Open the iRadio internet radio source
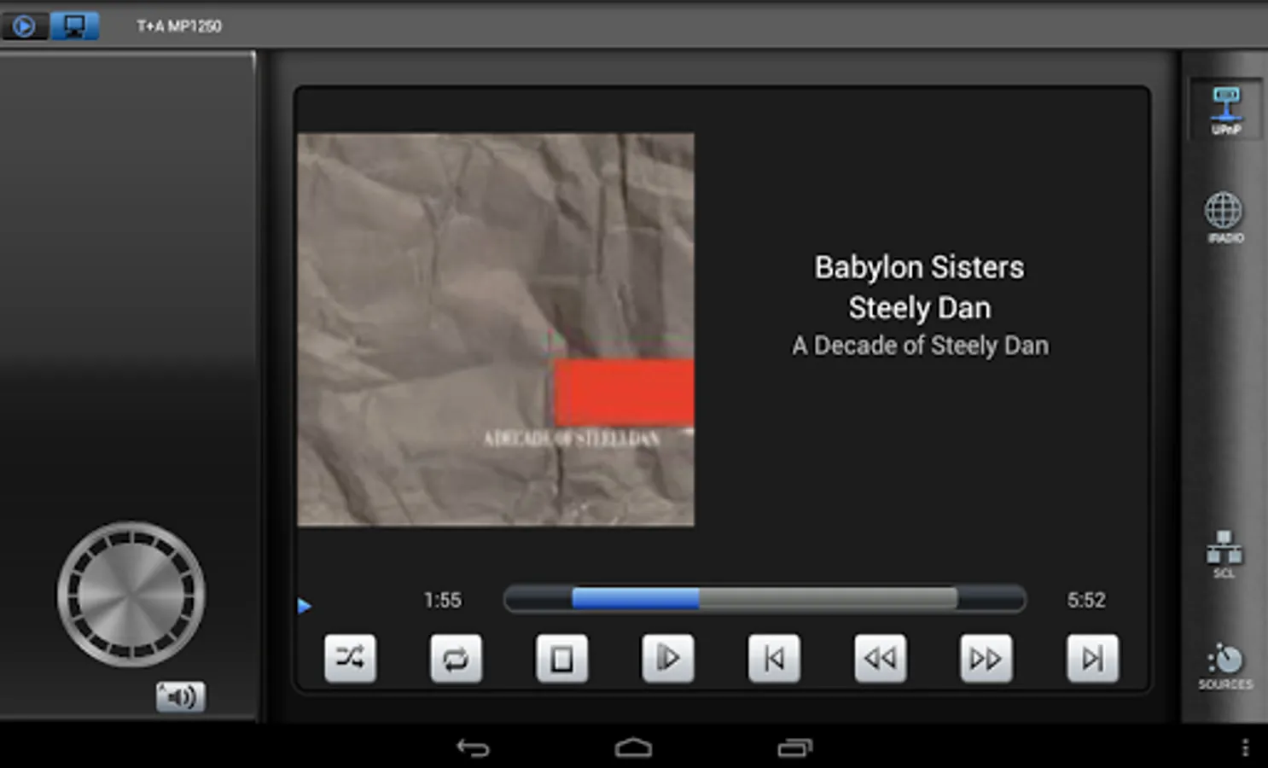Image resolution: width=1268 pixels, height=768 pixels. (x=1224, y=218)
